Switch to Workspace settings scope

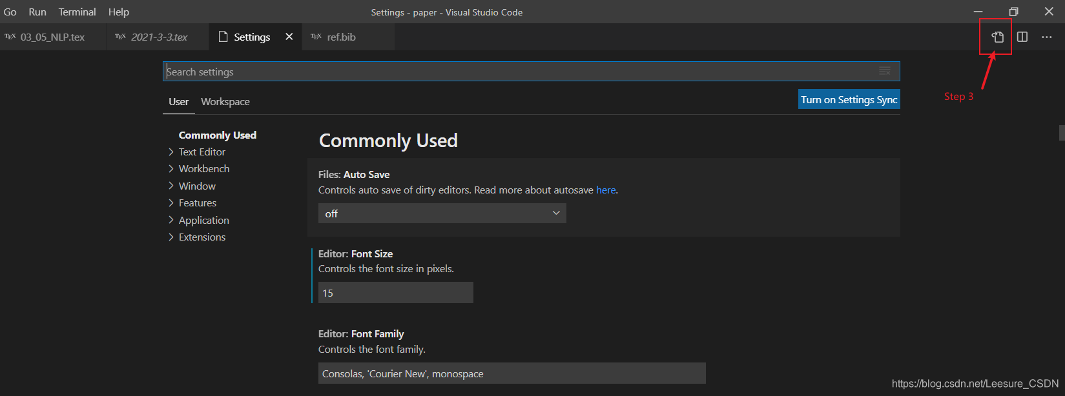225,102
